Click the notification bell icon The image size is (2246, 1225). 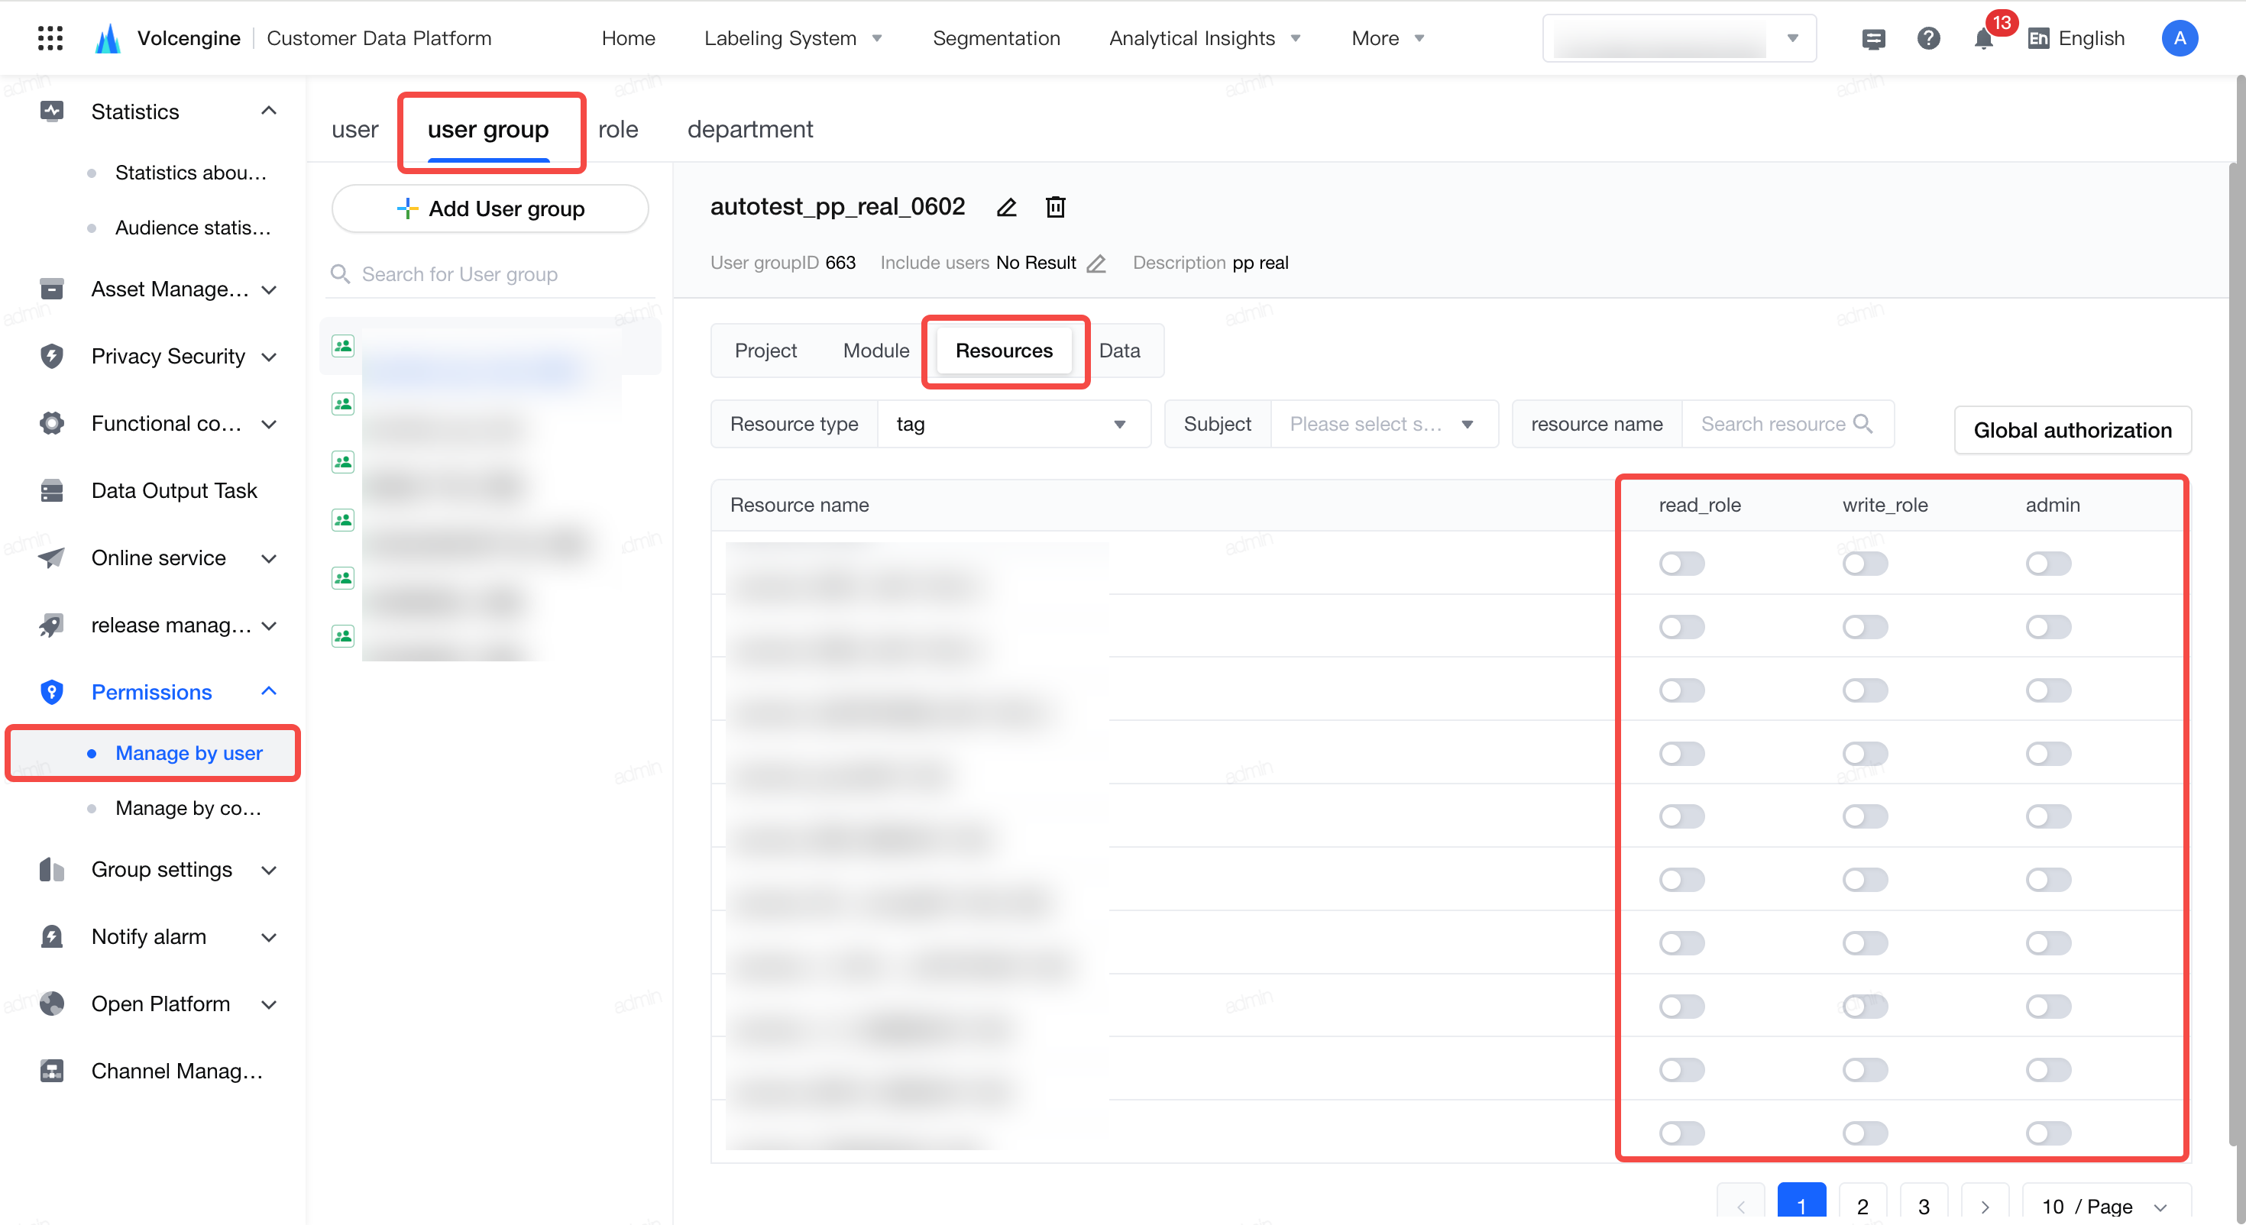coord(1982,38)
